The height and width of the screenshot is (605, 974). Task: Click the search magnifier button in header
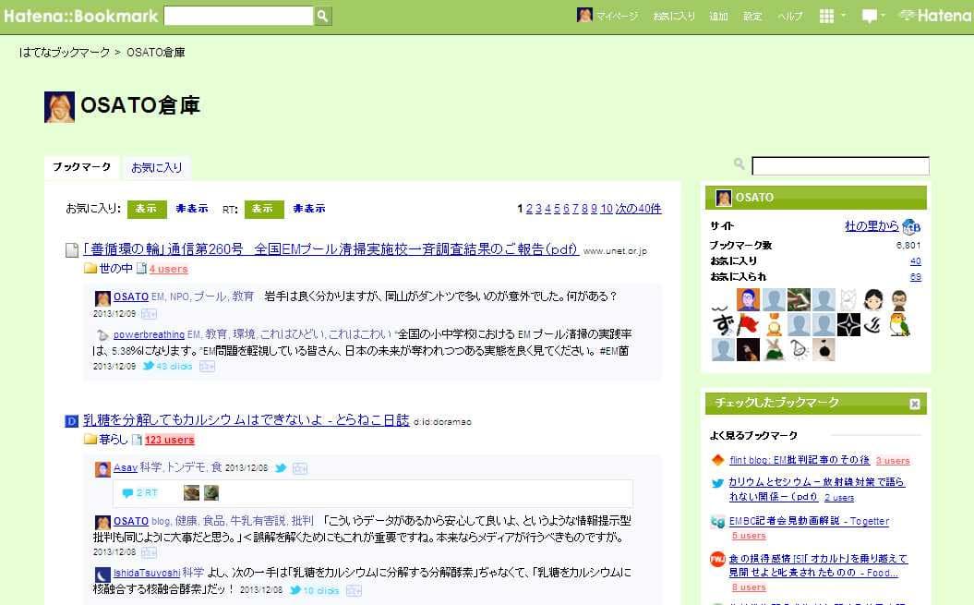pos(322,16)
